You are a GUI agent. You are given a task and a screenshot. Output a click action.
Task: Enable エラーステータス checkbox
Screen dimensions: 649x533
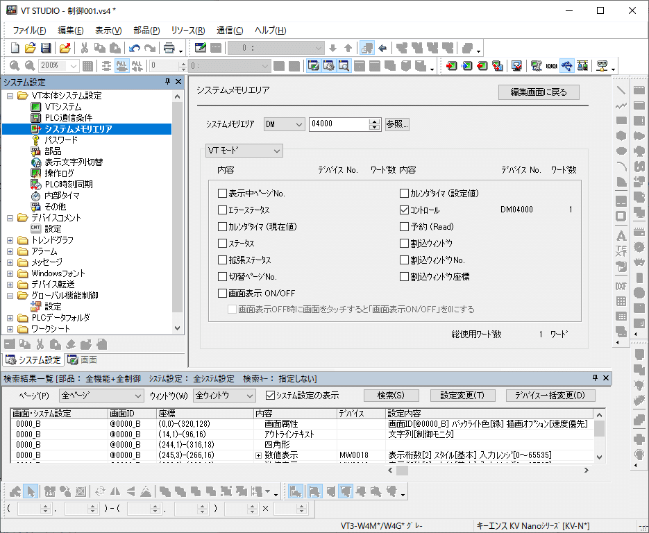tap(222, 210)
